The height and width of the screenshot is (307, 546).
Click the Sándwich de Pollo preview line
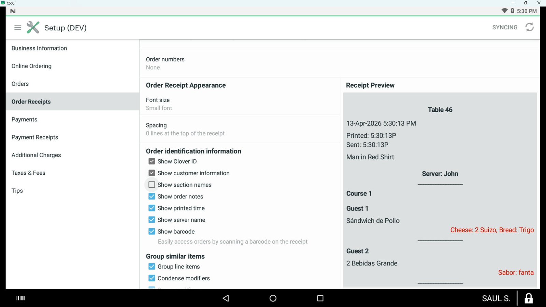coord(373,221)
